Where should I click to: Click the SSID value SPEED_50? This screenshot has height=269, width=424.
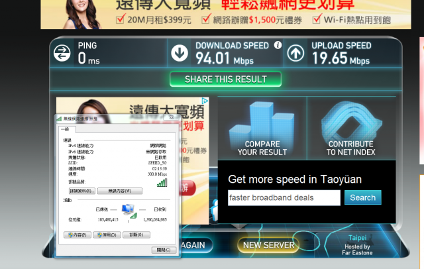(157, 163)
